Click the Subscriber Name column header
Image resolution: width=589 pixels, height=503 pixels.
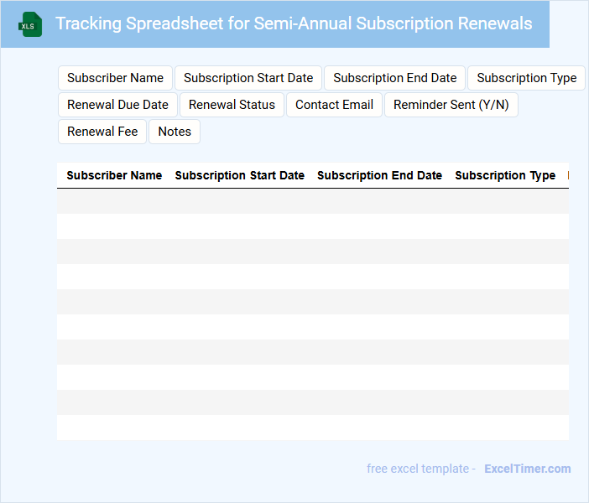click(x=114, y=175)
